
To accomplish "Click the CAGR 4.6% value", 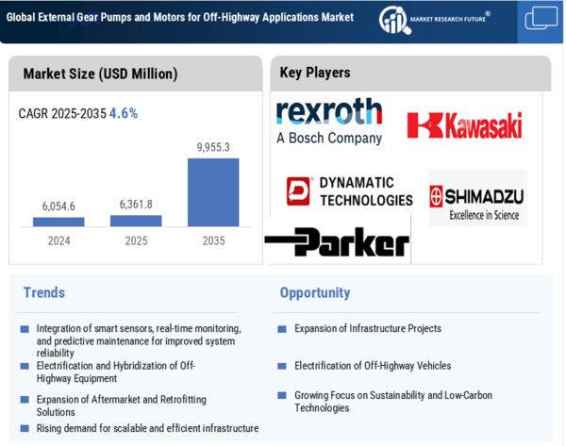I will pyautogui.click(x=124, y=113).
